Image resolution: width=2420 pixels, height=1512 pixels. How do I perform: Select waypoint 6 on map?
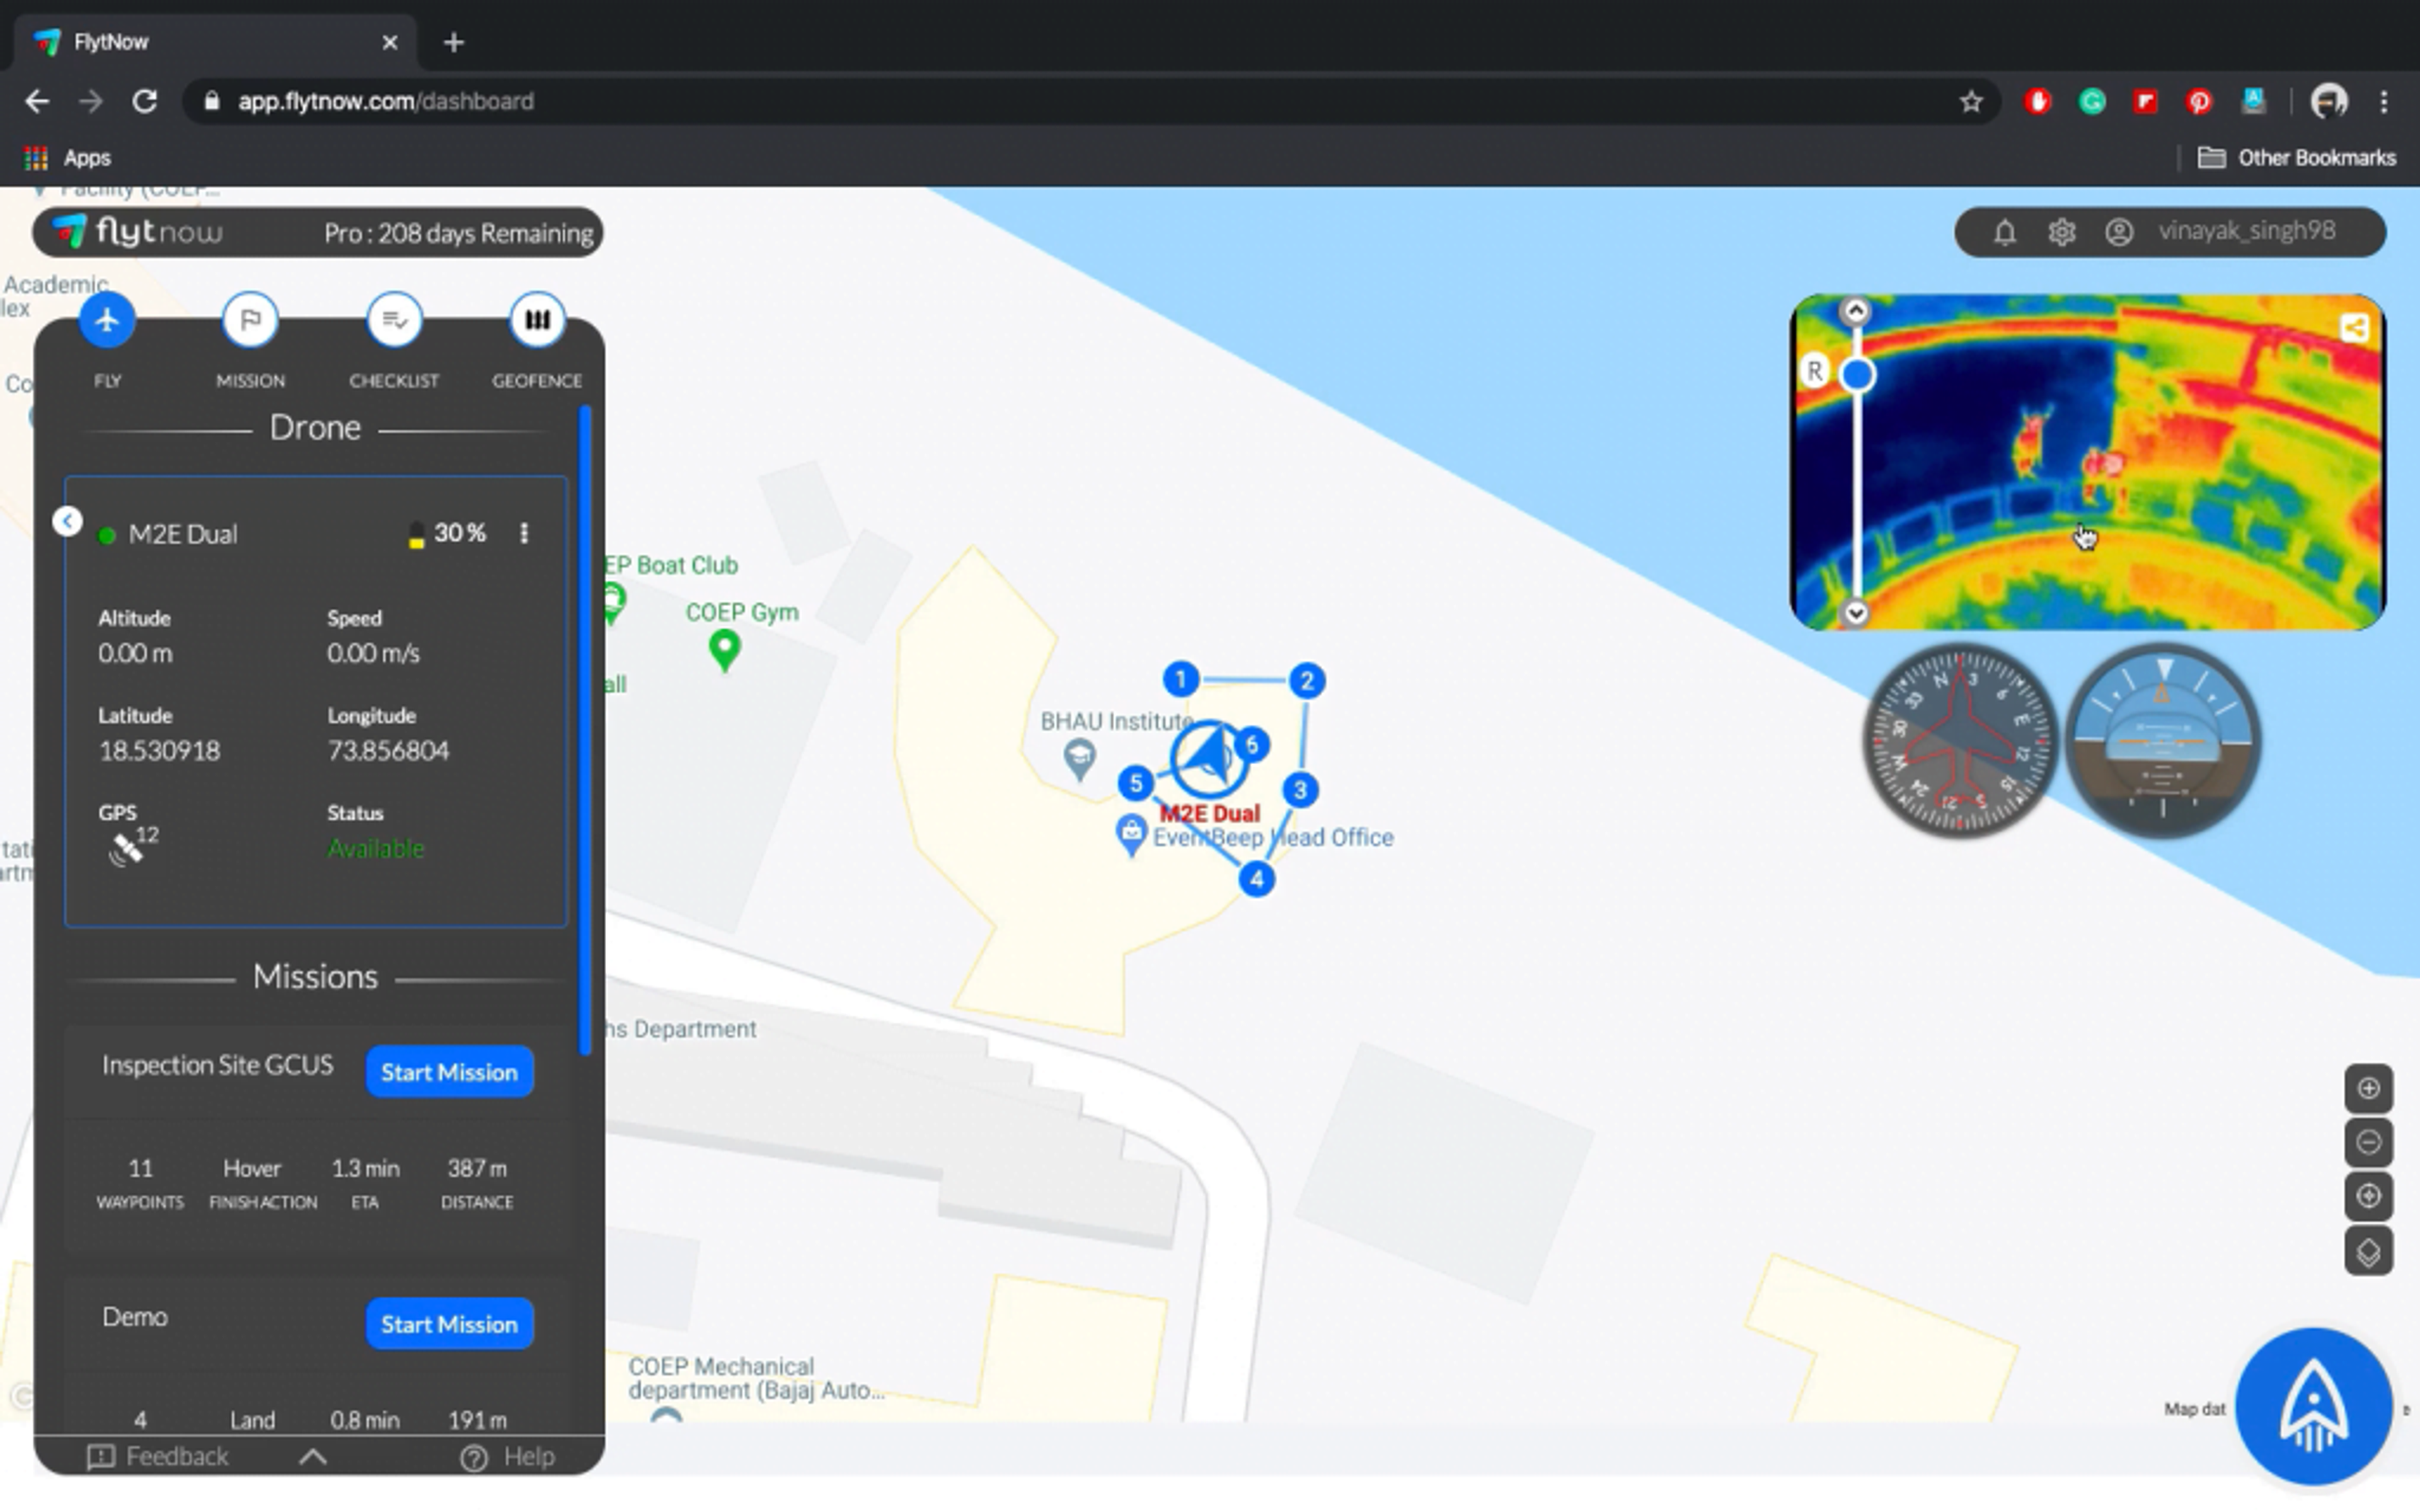tap(1251, 745)
